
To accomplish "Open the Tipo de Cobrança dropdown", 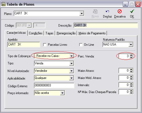I will [71, 56].
